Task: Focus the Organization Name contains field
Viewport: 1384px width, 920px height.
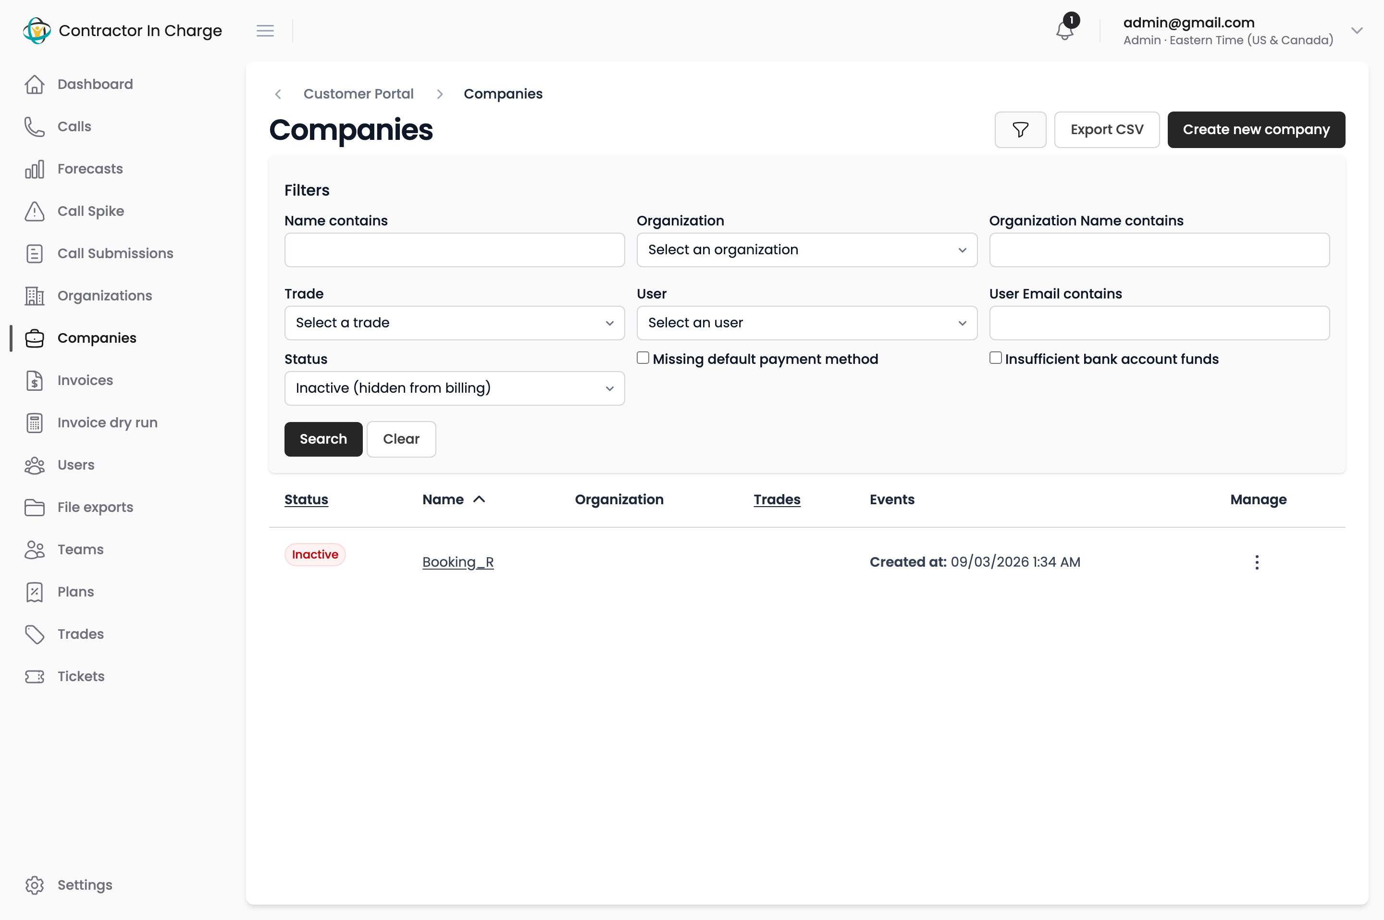Action: tap(1159, 250)
